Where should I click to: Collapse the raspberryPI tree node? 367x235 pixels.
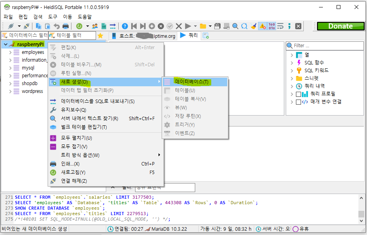[5, 44]
